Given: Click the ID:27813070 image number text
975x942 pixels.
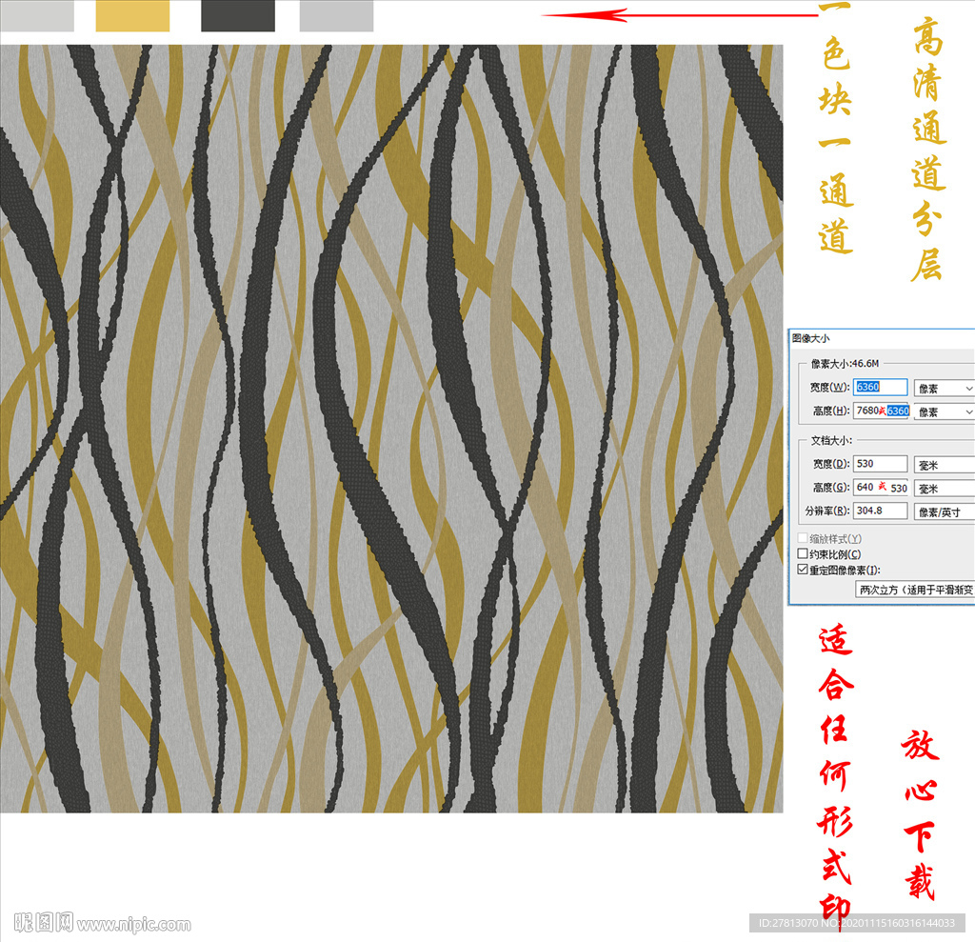Looking at the screenshot, I should 788,923.
